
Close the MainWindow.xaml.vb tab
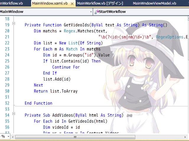[x=72, y=4]
